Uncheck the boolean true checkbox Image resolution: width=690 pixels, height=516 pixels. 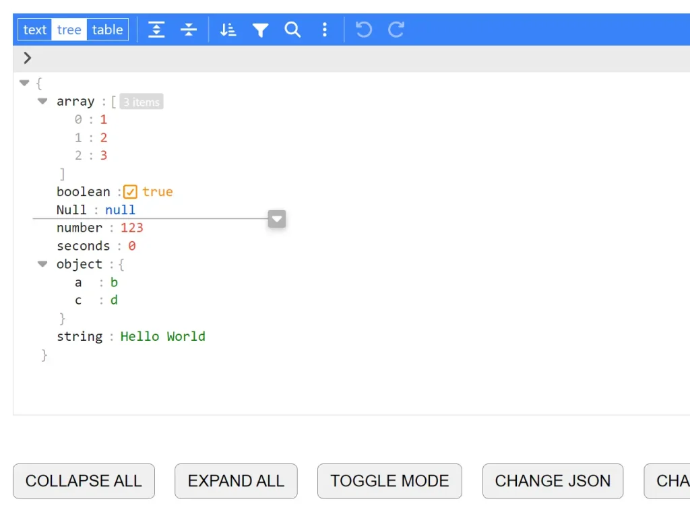pos(130,191)
